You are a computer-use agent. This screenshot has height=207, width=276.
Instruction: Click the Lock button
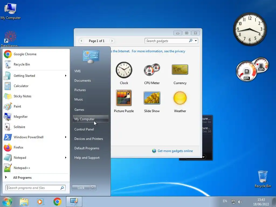tap(81, 188)
